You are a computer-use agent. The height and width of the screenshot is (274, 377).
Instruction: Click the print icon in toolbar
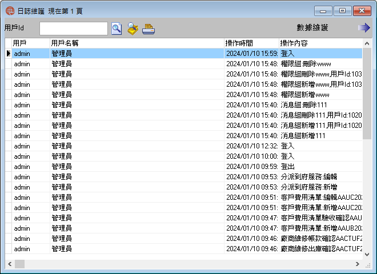pos(149,29)
